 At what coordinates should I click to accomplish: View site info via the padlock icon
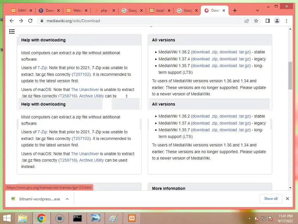[42, 21]
